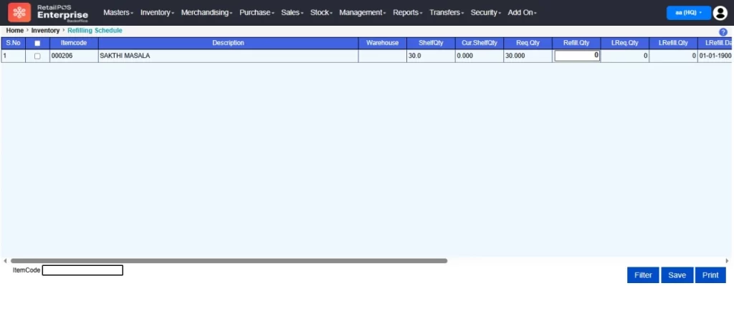
Task: Focus the ItemCode search field
Action: (82, 270)
